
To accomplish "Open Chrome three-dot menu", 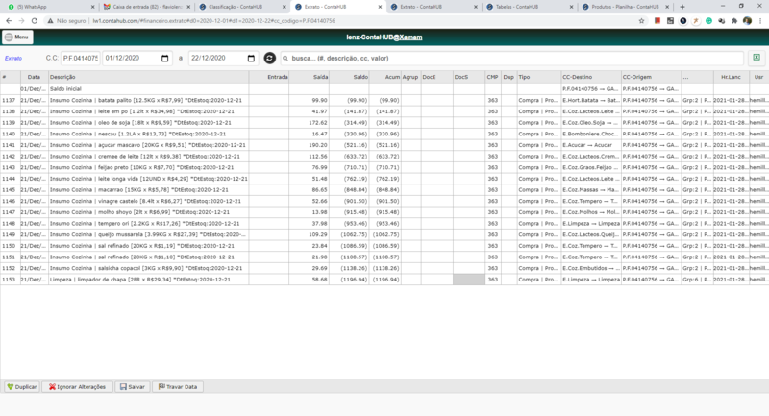I will pyautogui.click(x=760, y=21).
